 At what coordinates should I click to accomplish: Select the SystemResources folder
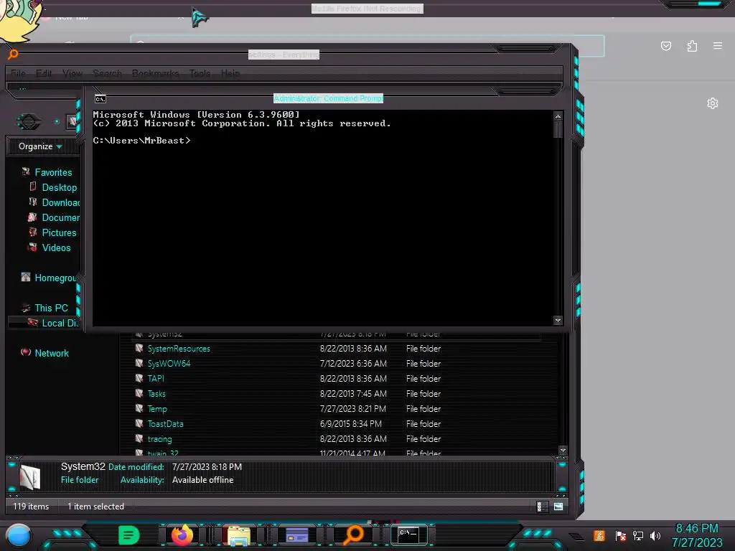tap(179, 349)
